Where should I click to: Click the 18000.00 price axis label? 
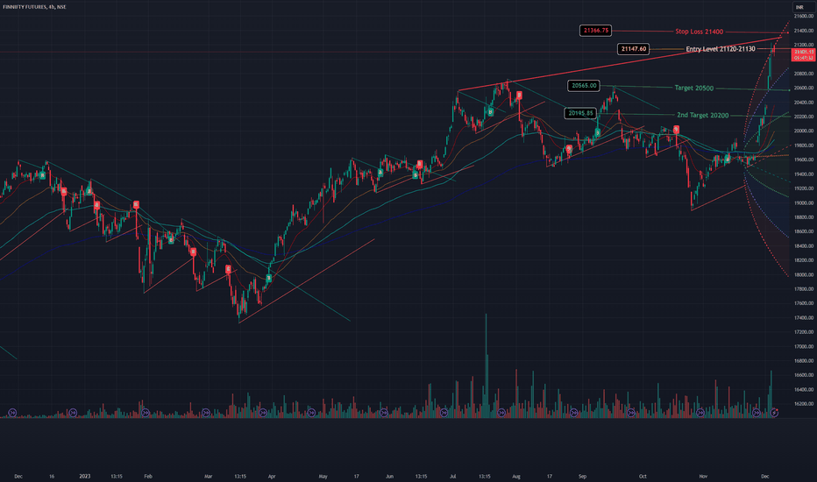804,274
